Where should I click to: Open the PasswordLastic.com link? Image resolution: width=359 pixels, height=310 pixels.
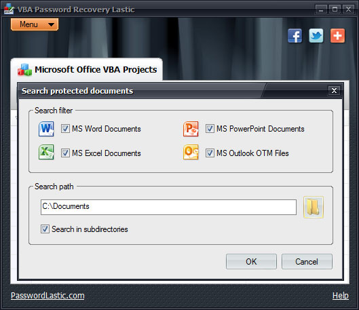click(x=48, y=296)
